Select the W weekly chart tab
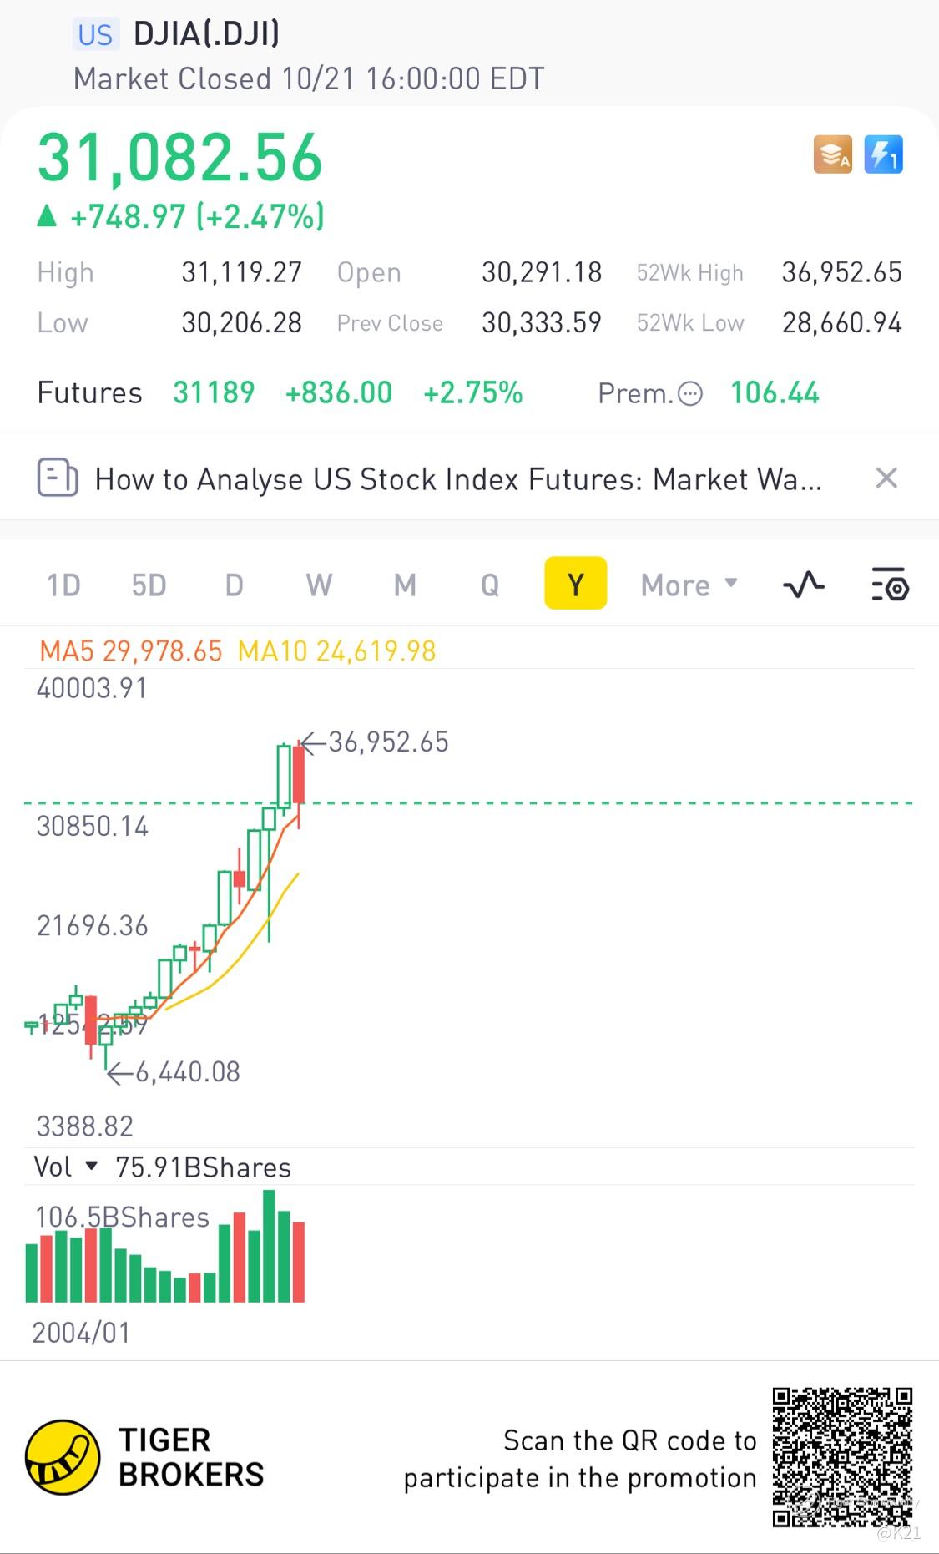 tap(320, 585)
